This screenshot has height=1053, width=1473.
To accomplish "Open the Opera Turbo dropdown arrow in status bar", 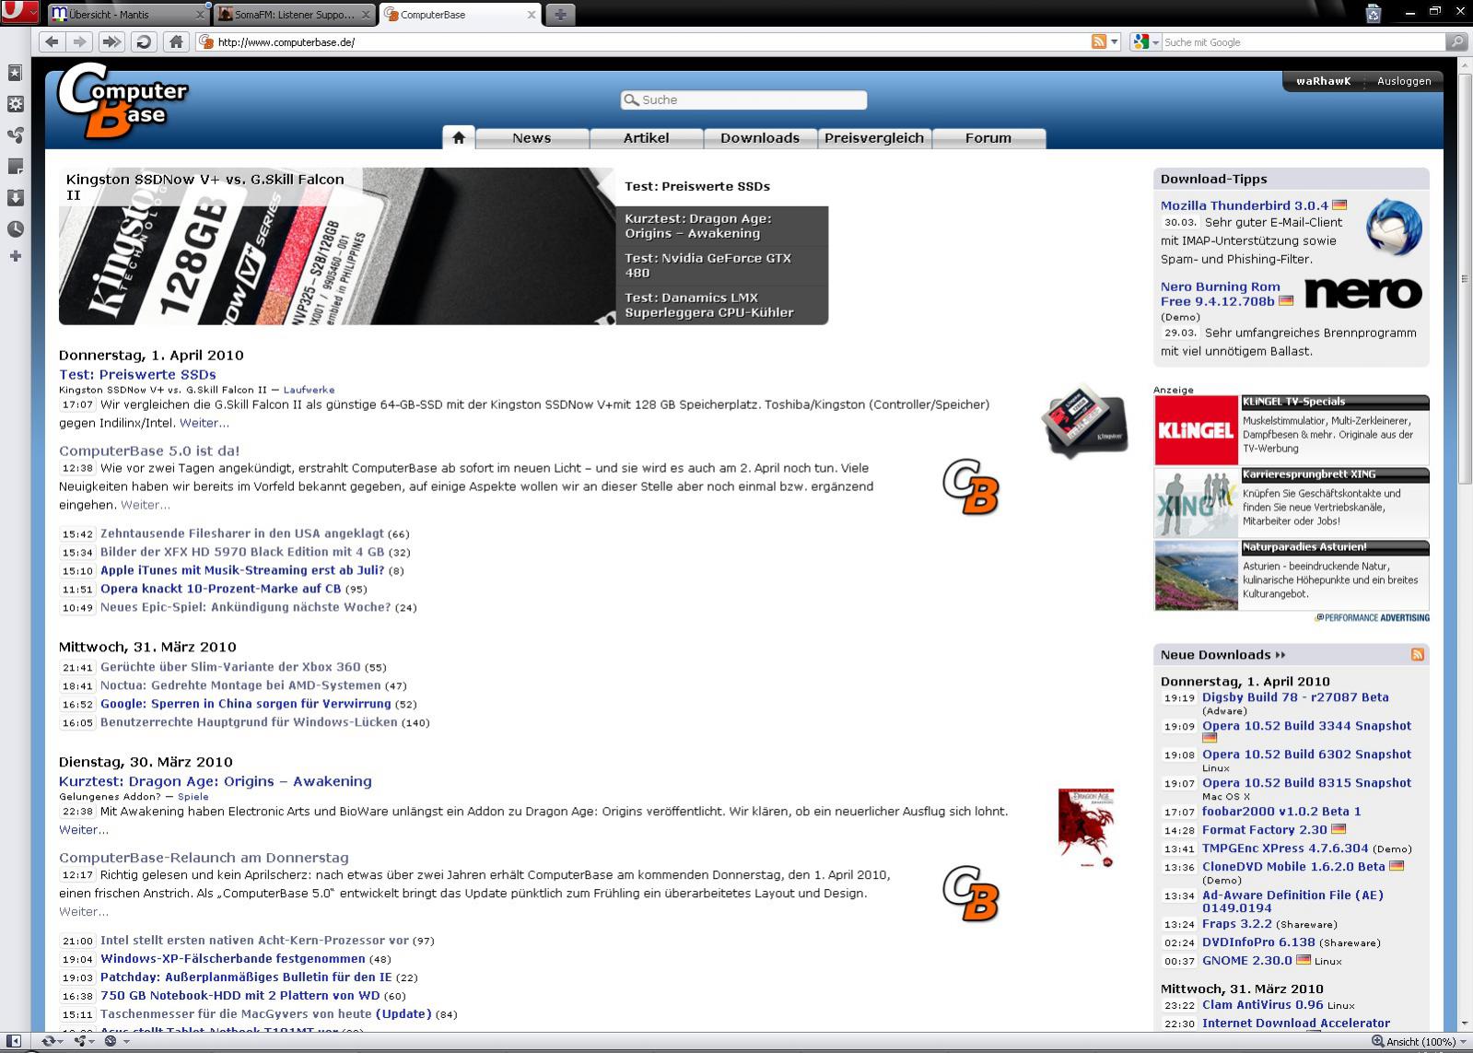I will [126, 1042].
